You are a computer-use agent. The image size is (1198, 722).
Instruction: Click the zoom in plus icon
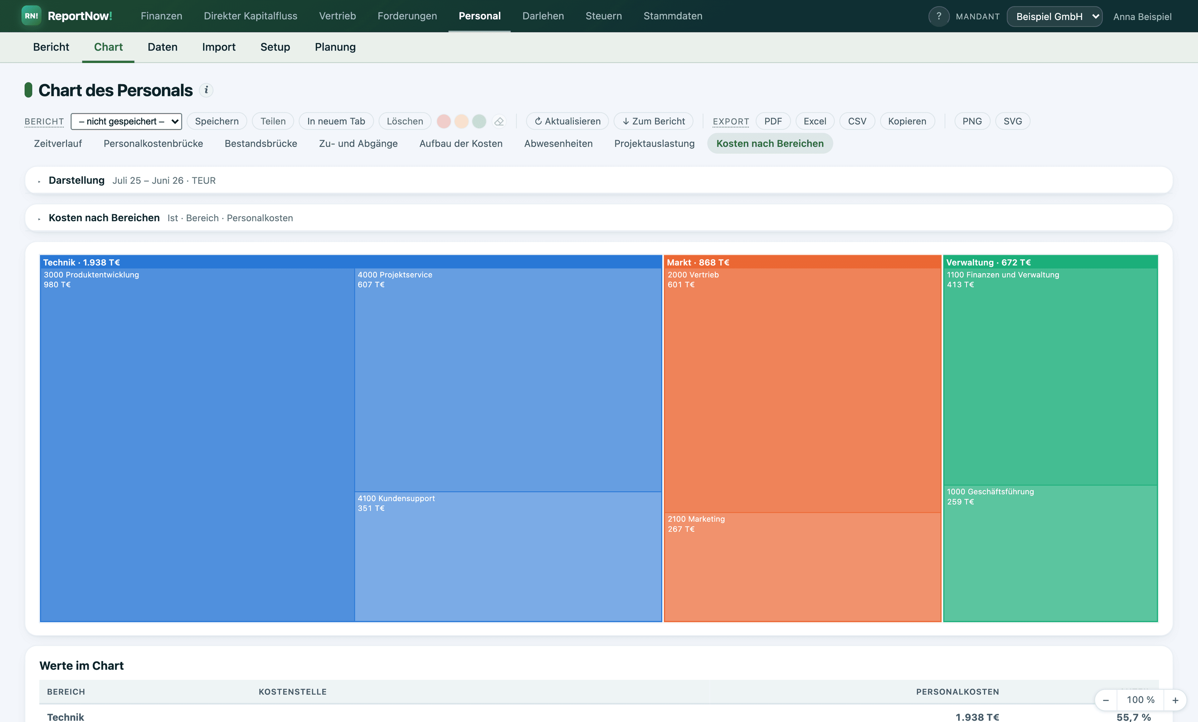(1175, 700)
